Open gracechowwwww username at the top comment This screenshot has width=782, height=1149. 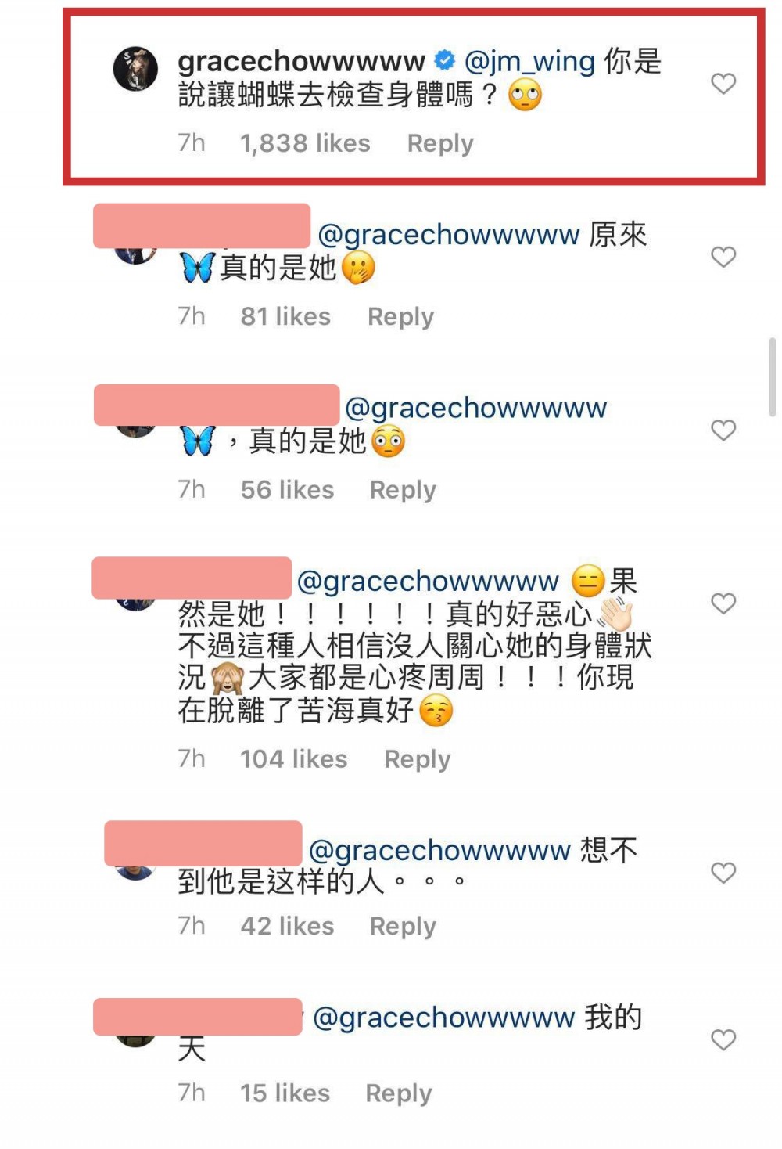pyautogui.click(x=302, y=61)
